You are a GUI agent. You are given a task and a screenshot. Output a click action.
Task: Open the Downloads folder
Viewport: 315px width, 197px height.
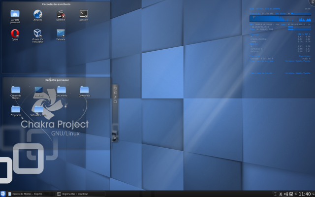(84, 90)
